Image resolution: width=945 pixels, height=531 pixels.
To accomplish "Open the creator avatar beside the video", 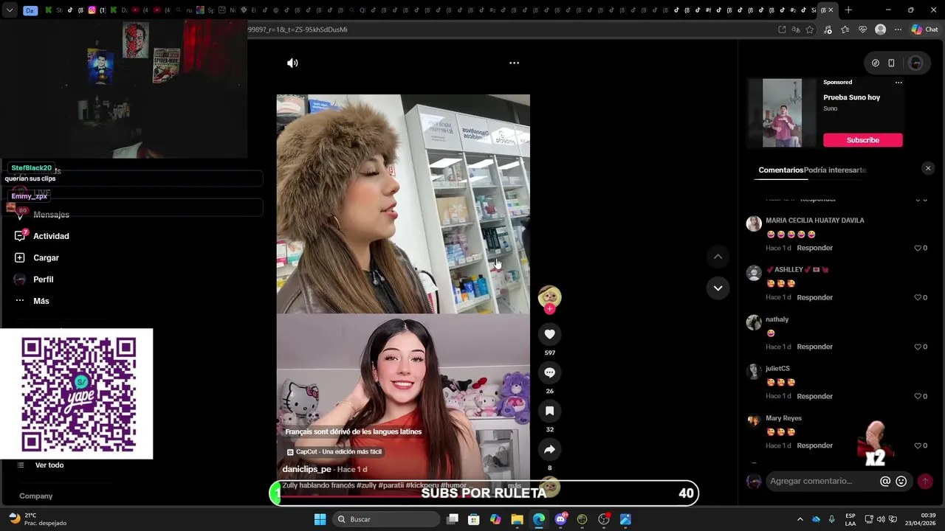I will (x=549, y=296).
